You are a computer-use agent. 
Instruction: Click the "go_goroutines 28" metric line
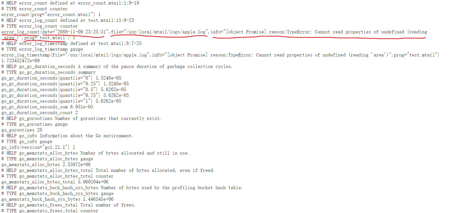pyautogui.click(x=22, y=130)
